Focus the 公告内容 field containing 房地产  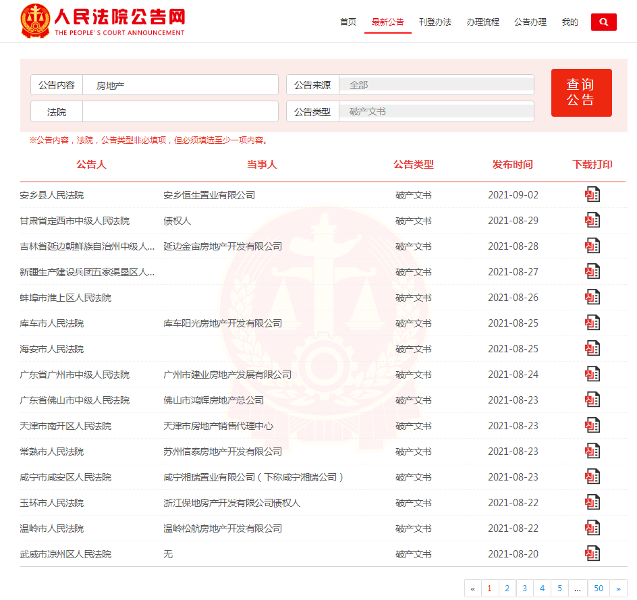coord(180,85)
